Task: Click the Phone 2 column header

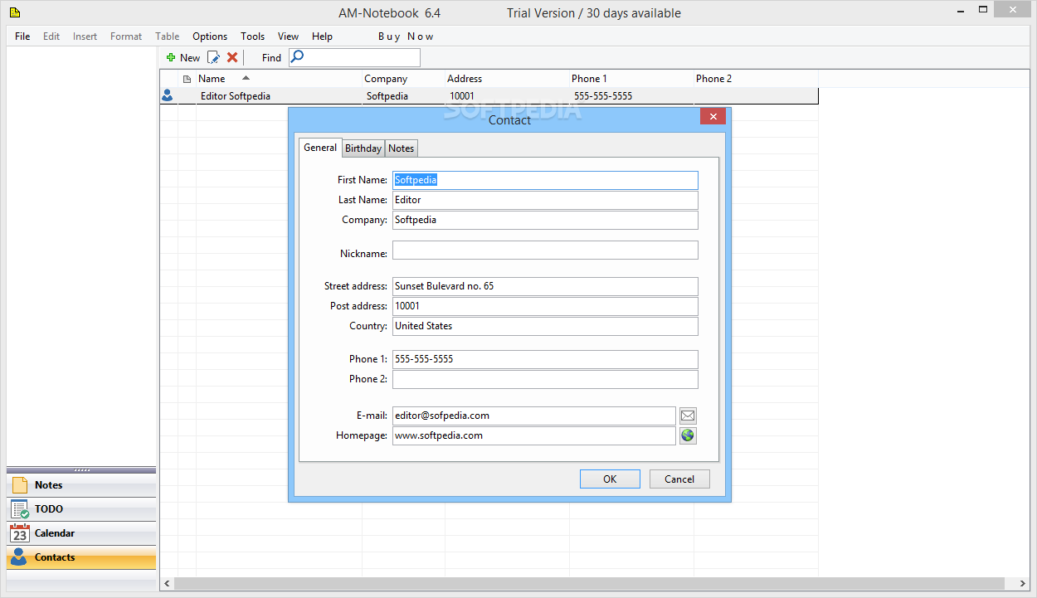Action: (756, 79)
